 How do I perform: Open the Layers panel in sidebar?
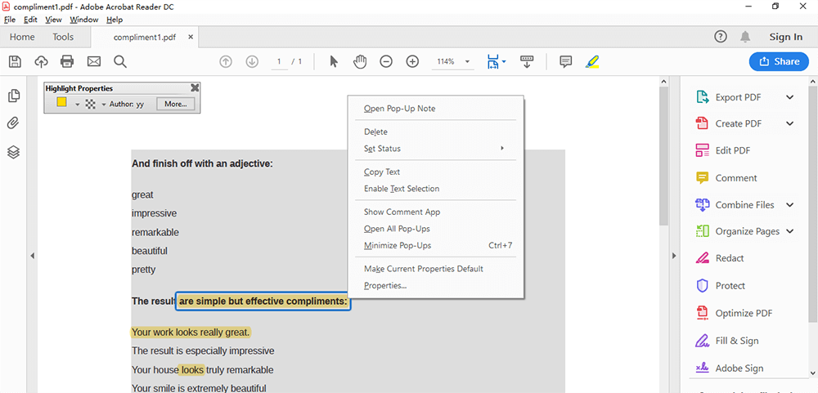click(x=13, y=152)
